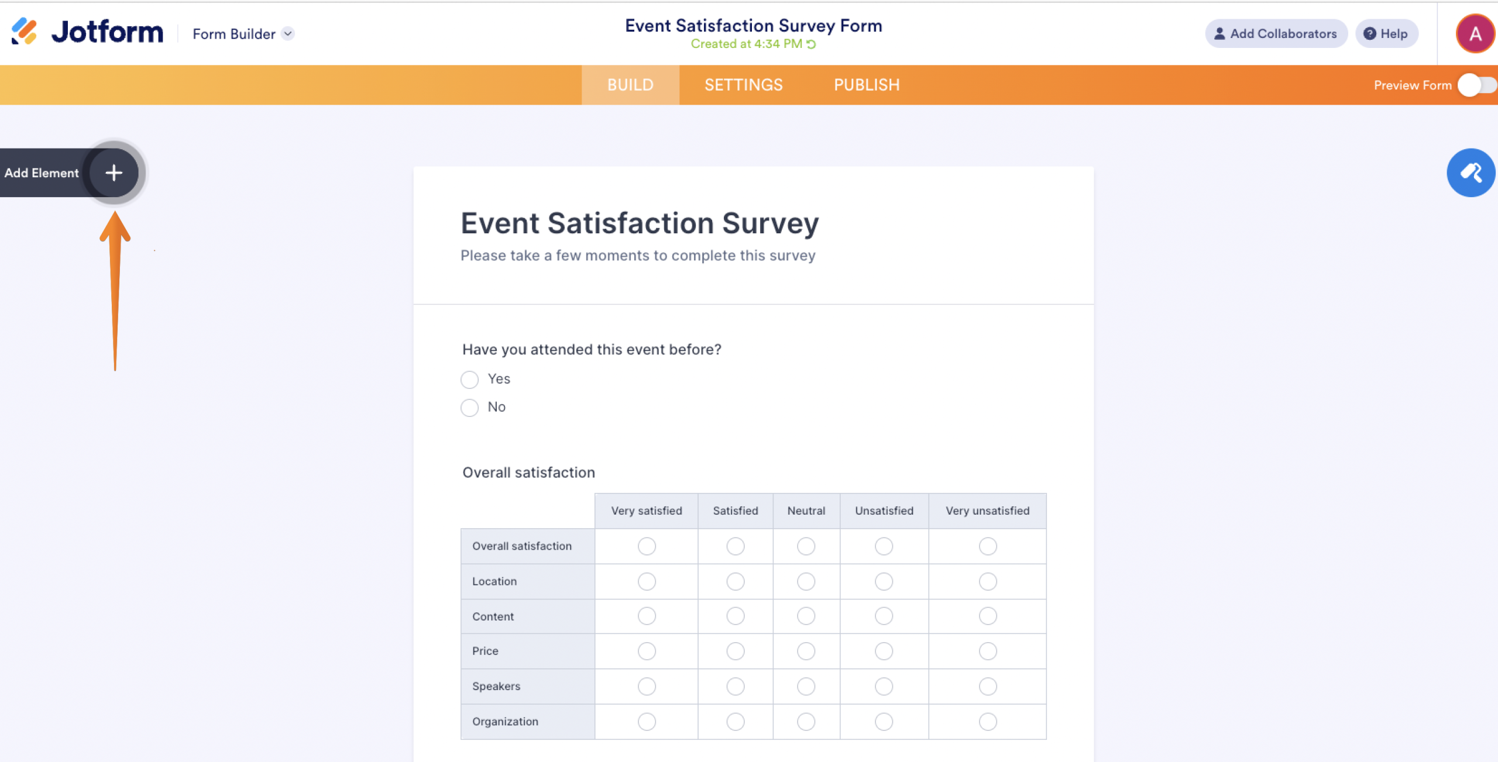This screenshot has height=762, width=1498.
Task: Click the Add Collaborators button
Action: (1277, 33)
